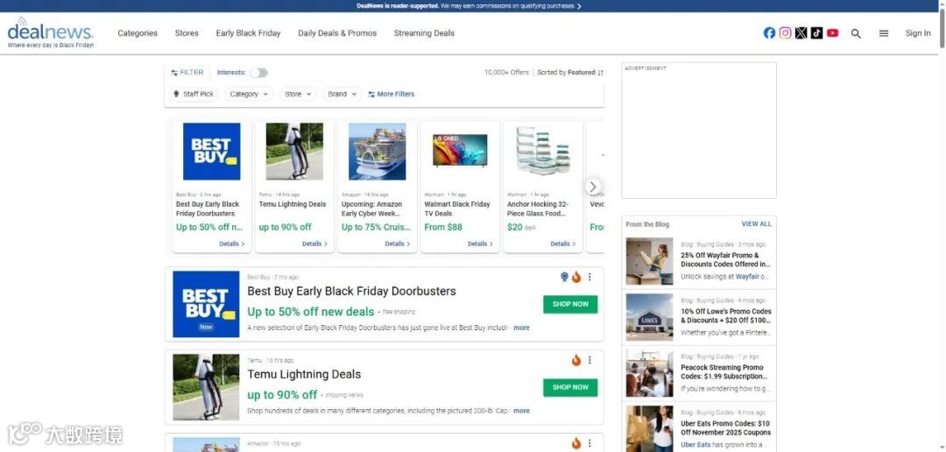Click 'up to 90% off' in Temu row

point(282,395)
